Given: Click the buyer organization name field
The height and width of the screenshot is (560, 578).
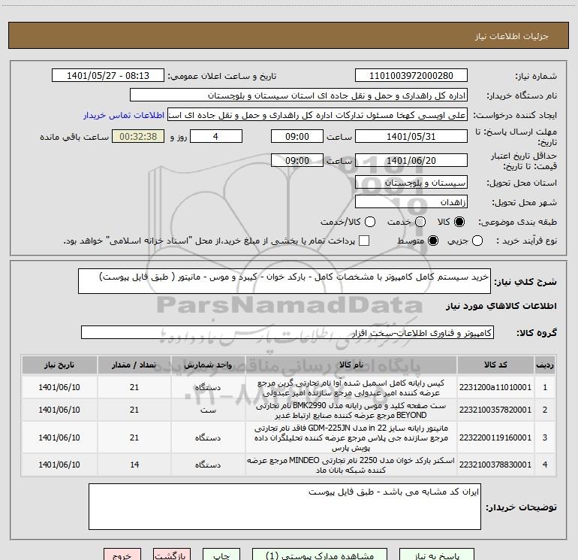Looking at the screenshot, I should (x=299, y=95).
